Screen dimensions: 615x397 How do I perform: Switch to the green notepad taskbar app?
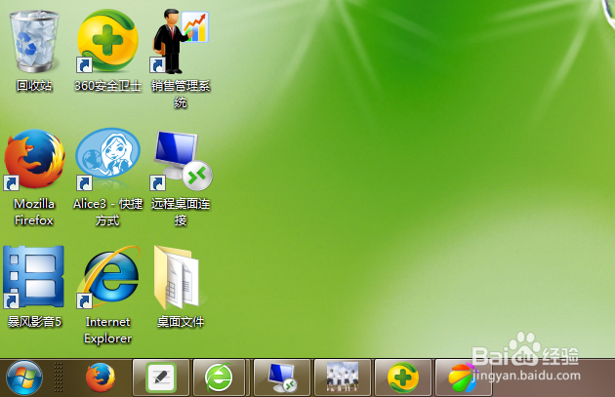[161, 377]
